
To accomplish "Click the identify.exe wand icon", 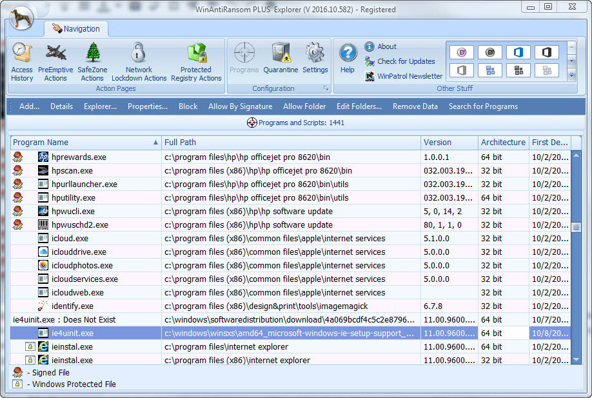I will point(43,306).
